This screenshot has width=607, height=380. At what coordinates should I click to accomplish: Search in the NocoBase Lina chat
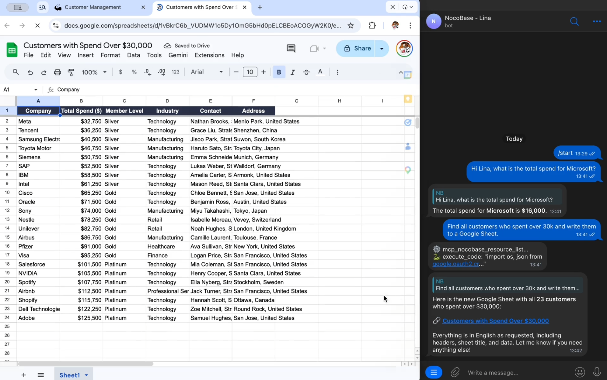pyautogui.click(x=574, y=21)
